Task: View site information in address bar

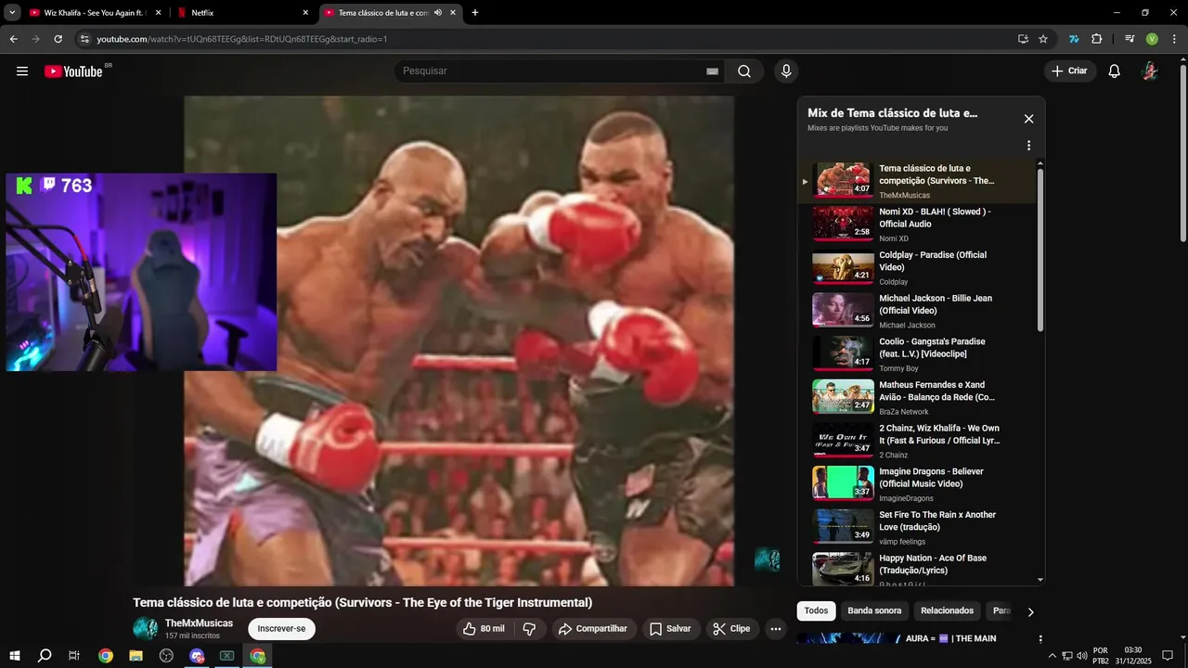Action: coord(84,39)
